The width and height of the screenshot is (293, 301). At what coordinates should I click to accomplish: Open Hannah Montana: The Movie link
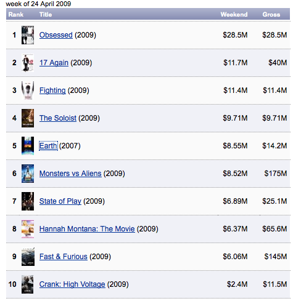(x=87, y=229)
